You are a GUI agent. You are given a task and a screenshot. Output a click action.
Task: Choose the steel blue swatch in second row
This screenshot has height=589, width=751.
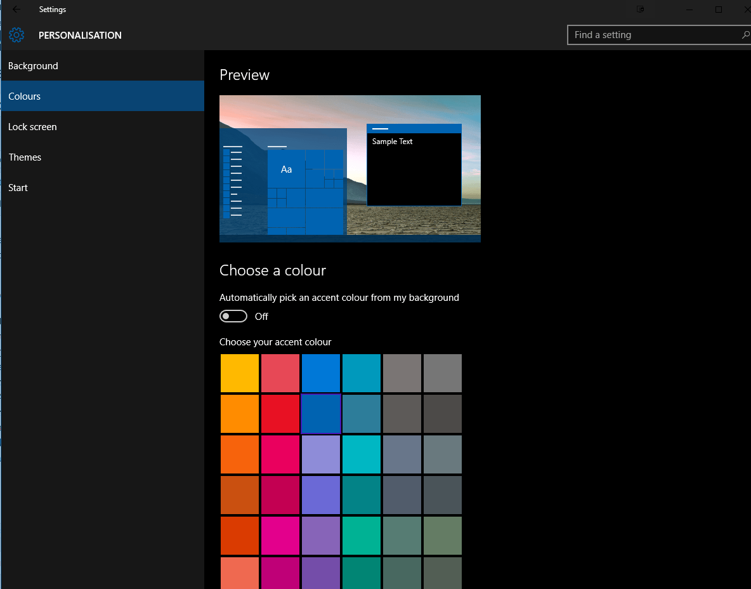pyautogui.click(x=362, y=414)
